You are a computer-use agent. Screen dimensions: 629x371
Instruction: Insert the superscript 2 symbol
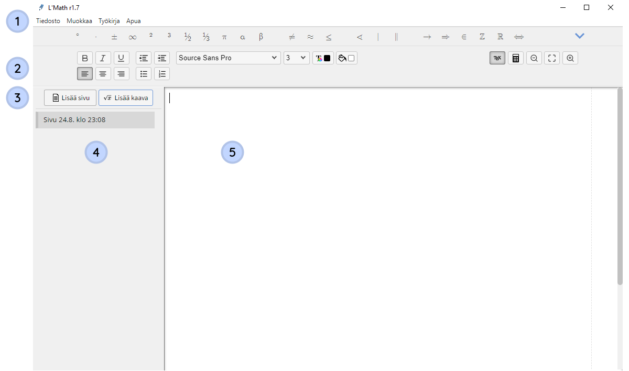(151, 36)
